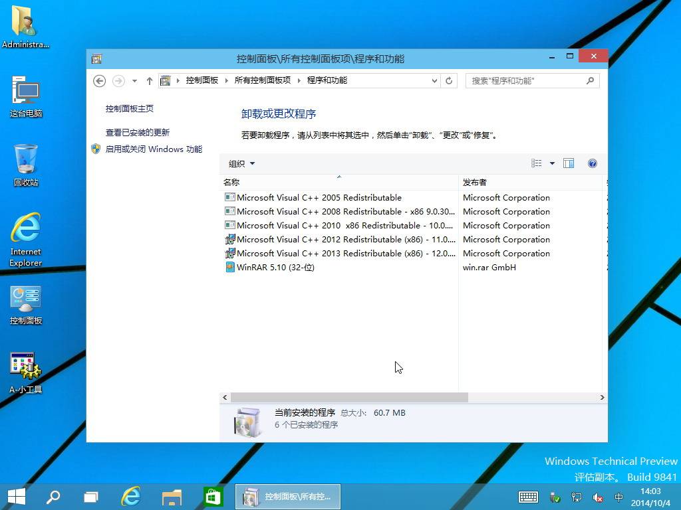This screenshot has width=681, height=510.
Task: Click the scroll left arrow
Action: click(x=225, y=397)
